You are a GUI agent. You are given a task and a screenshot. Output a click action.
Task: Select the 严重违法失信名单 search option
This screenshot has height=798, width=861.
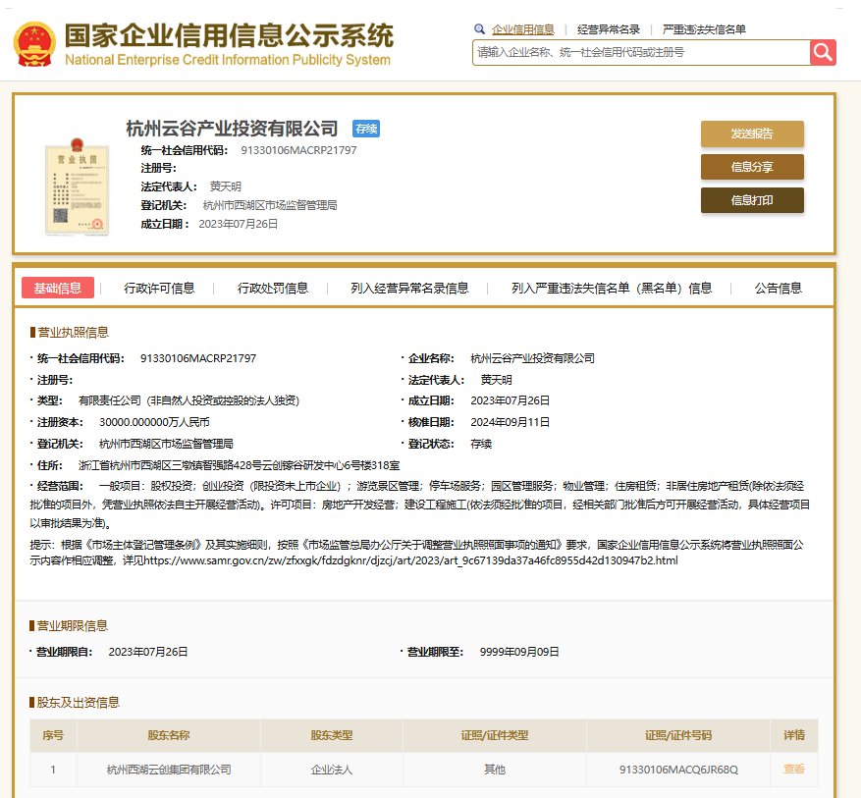click(703, 29)
